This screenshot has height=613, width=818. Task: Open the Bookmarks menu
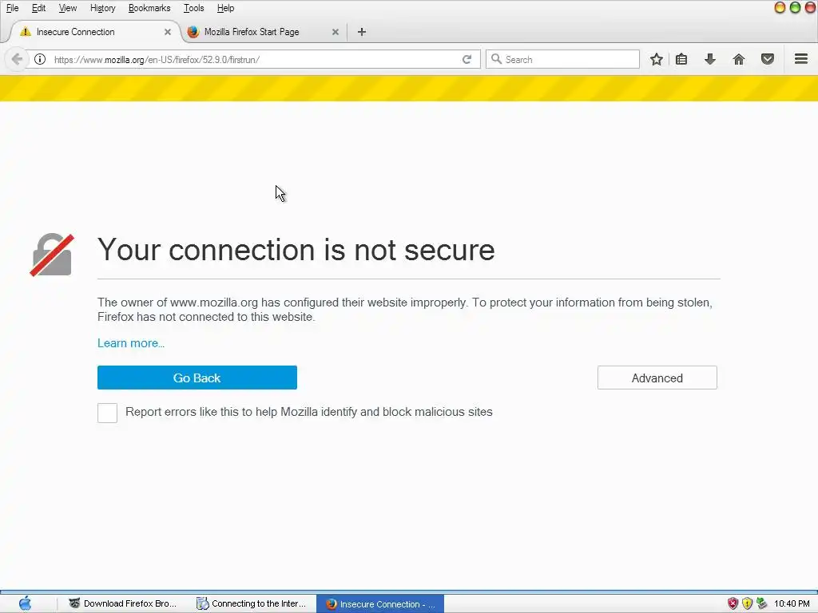click(149, 8)
